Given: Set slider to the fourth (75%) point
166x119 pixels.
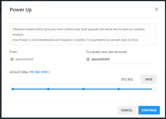Looking at the screenshot, I should [x=118, y=89].
